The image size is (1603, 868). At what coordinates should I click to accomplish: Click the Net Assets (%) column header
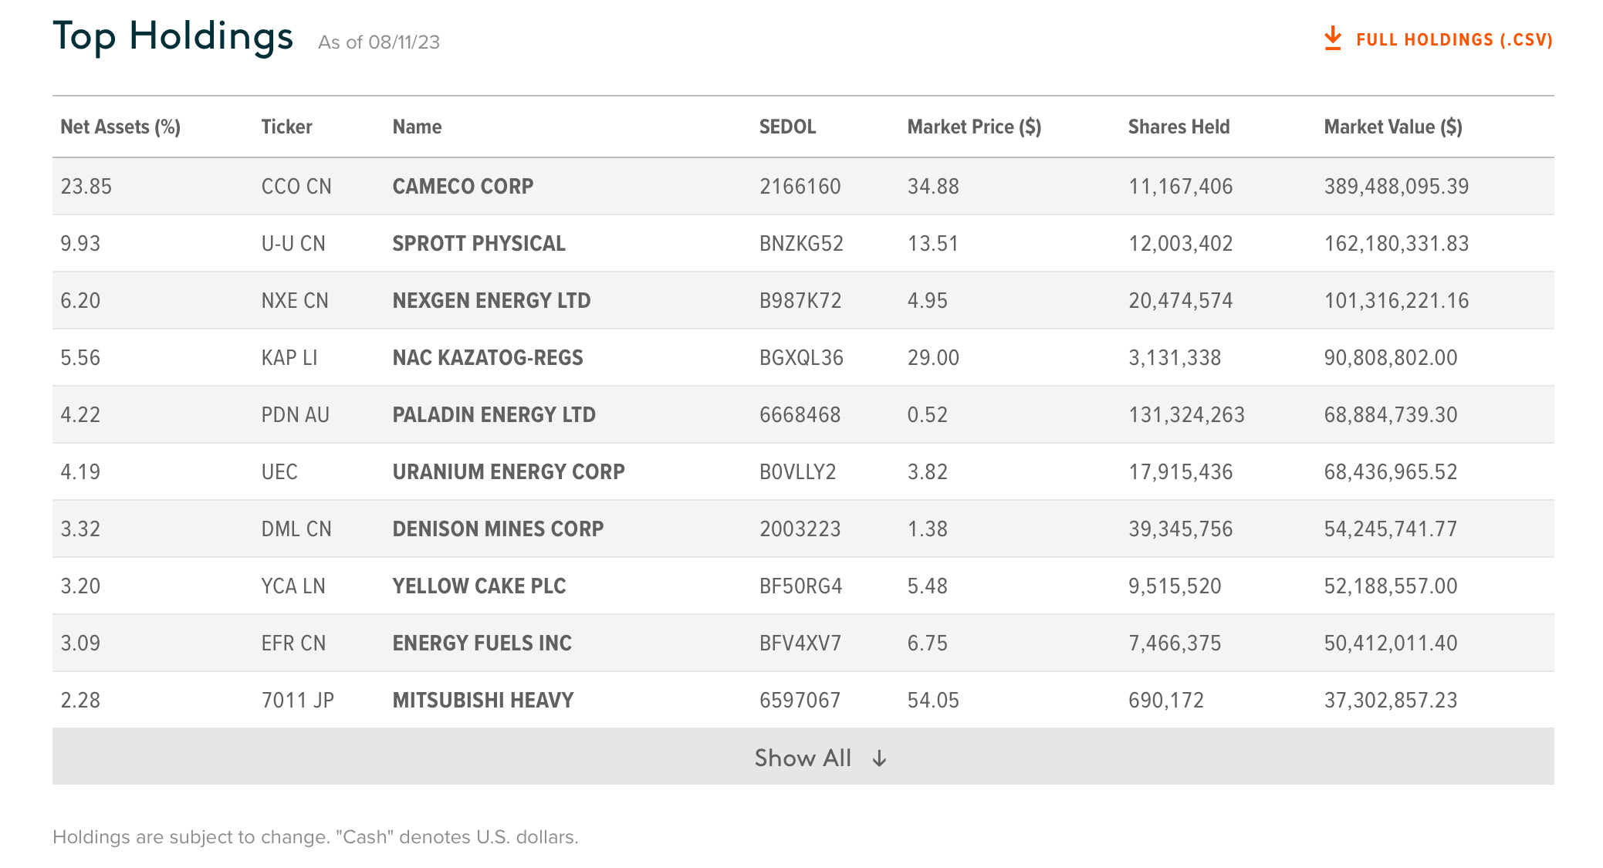[120, 127]
